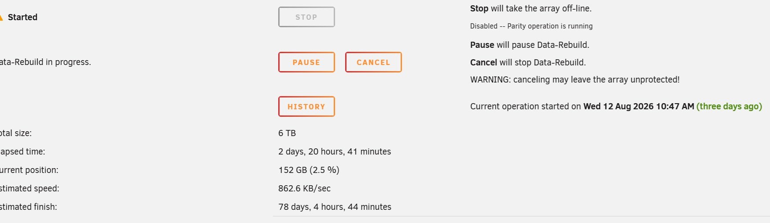Click the Cancel will stop Data-Rebuild description

tap(528, 62)
